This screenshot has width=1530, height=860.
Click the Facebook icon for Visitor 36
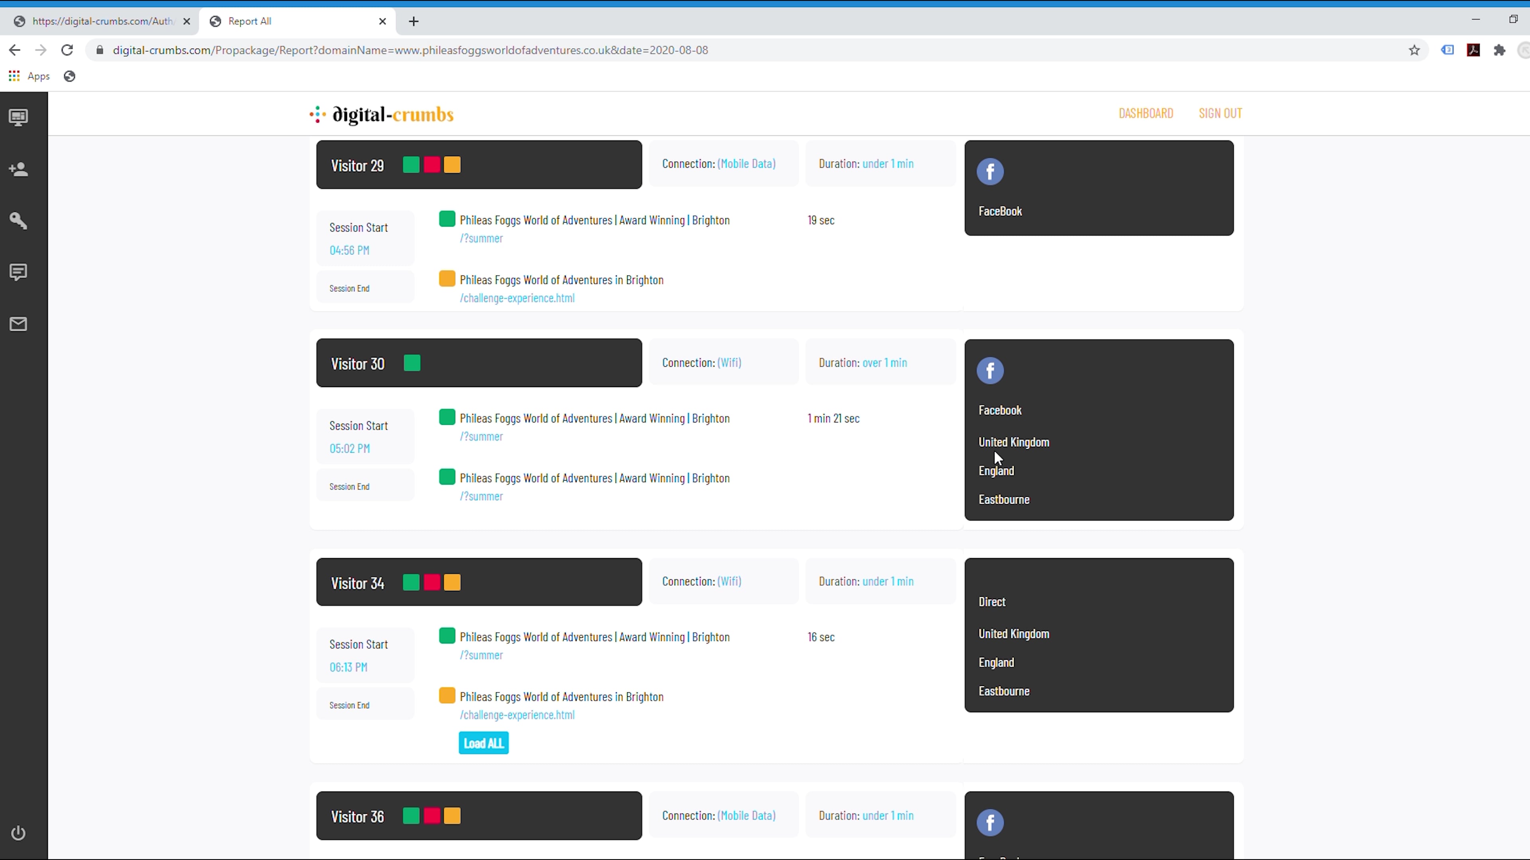click(990, 823)
